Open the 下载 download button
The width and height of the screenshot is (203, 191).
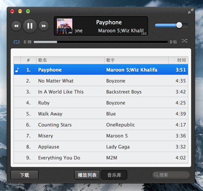pos(24,175)
